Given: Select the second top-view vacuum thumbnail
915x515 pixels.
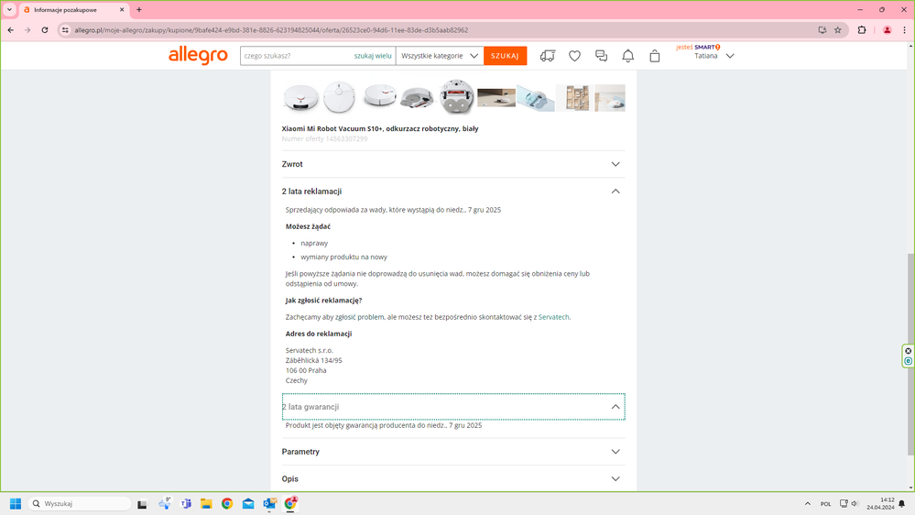Looking at the screenshot, I should (340, 97).
